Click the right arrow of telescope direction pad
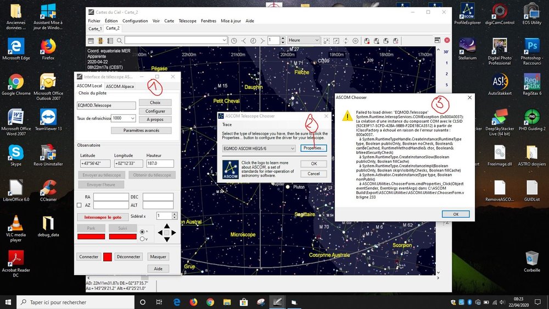549x309 pixels. 173,233
